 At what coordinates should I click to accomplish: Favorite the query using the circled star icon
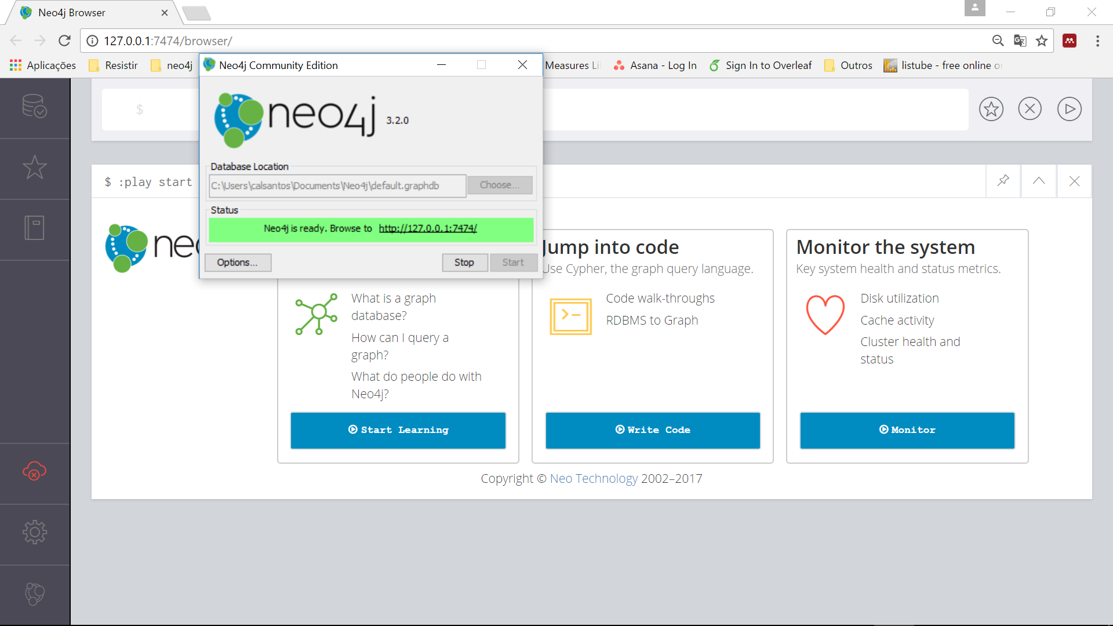click(x=991, y=108)
